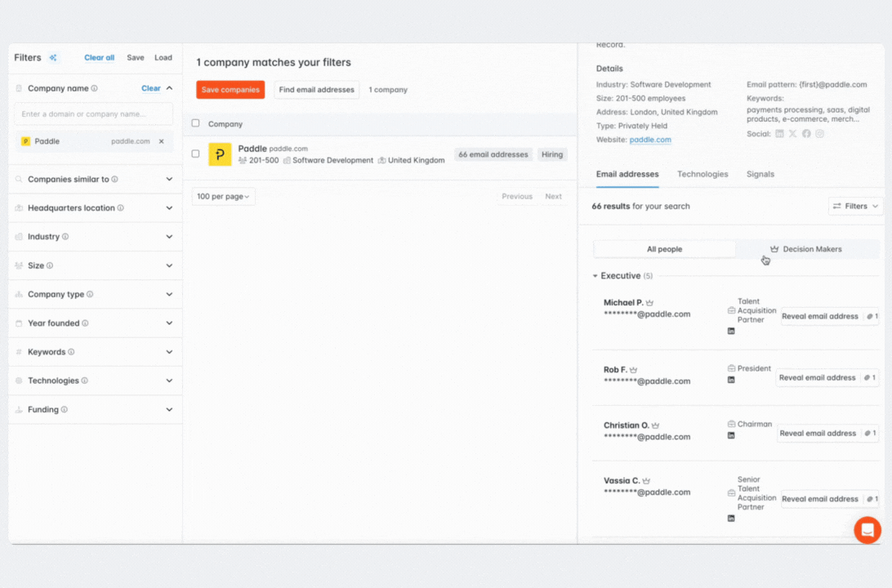892x588 pixels.
Task: Collapse the Company name filter section
Action: coord(170,88)
